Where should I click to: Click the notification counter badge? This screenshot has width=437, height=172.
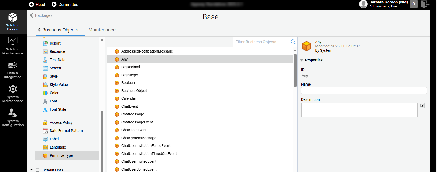pos(414,4)
